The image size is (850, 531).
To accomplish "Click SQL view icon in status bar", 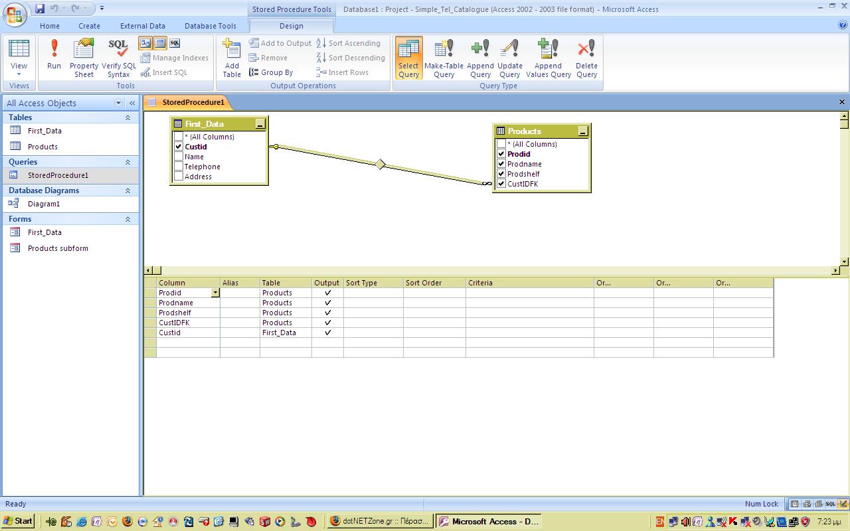I will [830, 504].
